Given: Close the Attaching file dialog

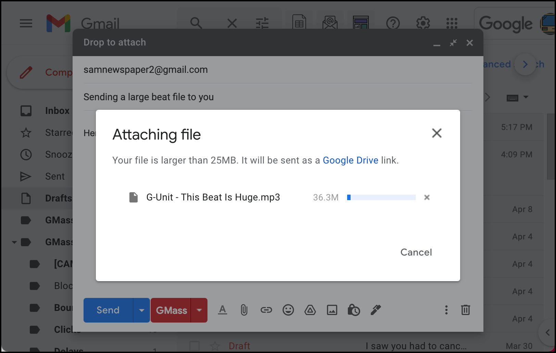Looking at the screenshot, I should [x=437, y=133].
